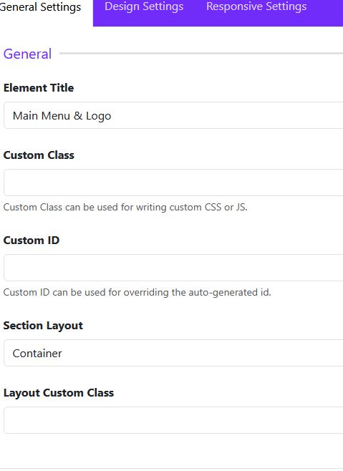Image resolution: width=343 pixels, height=471 pixels.
Task: Click blank area below Layout Custom Class field
Action: coord(171,450)
